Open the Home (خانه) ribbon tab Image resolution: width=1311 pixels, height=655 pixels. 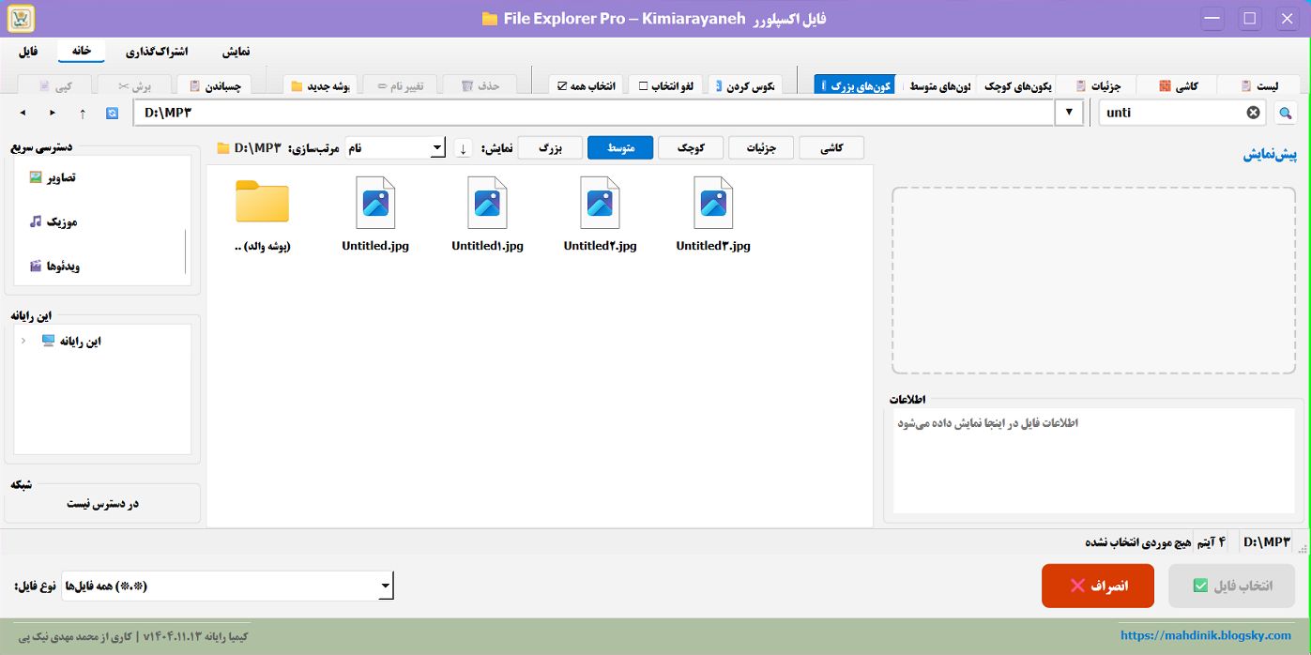pos(82,52)
